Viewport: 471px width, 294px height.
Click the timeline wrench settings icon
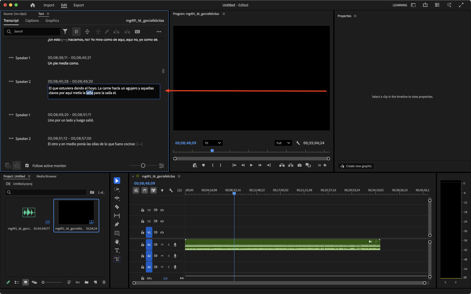pos(171,190)
